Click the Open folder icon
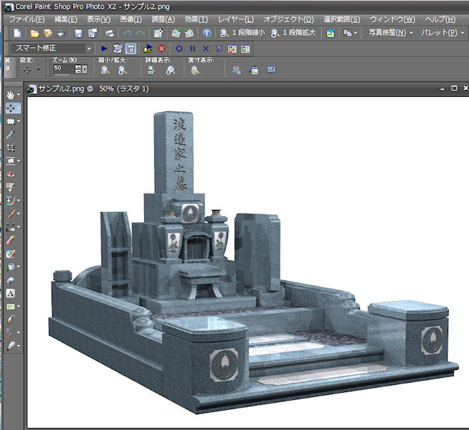The width and height of the screenshot is (469, 430). coord(34,33)
